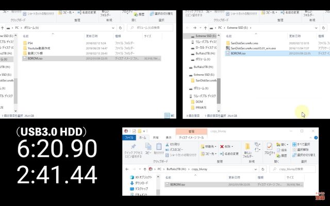330x206 pixels.
Task: Create New folder in copy_bluray window
Action: point(247,151)
